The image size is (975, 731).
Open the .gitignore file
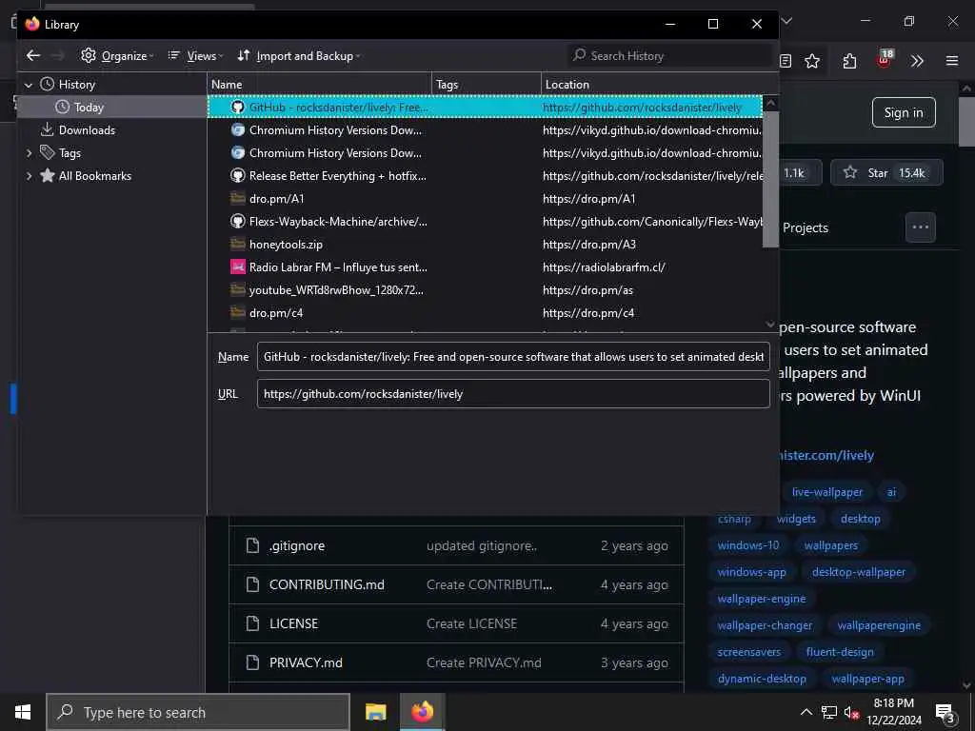point(297,545)
